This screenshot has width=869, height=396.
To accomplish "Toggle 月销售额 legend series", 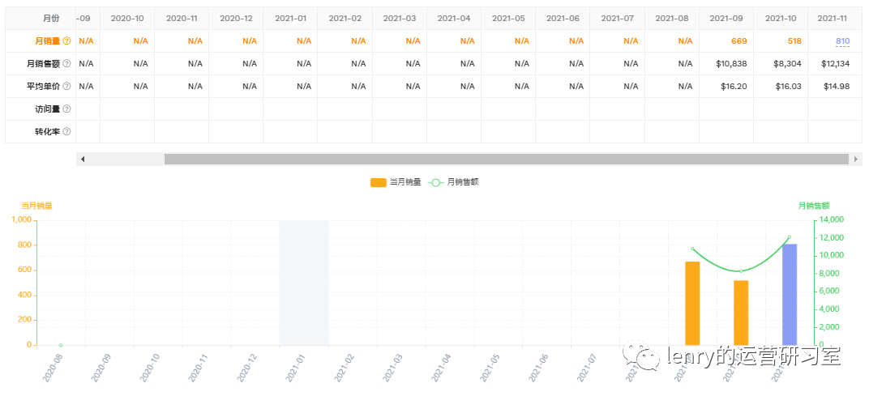I will click(454, 182).
